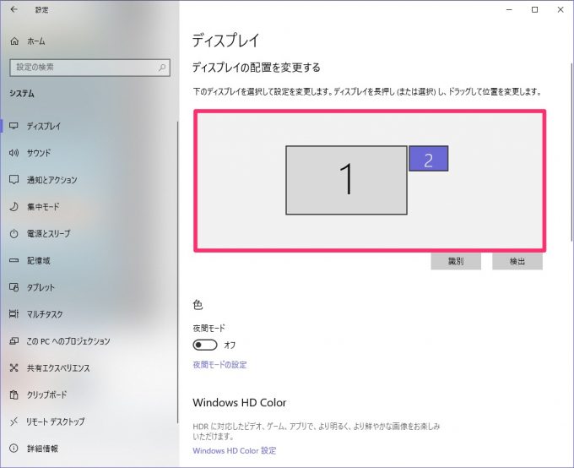Click the projection icon beside この PC へのプロジェクション

14,340
